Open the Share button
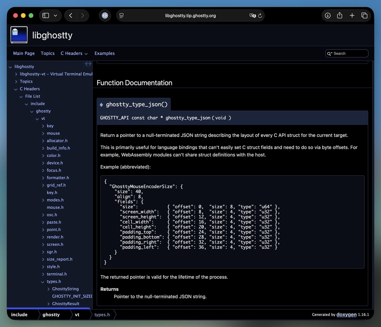 (340, 16)
